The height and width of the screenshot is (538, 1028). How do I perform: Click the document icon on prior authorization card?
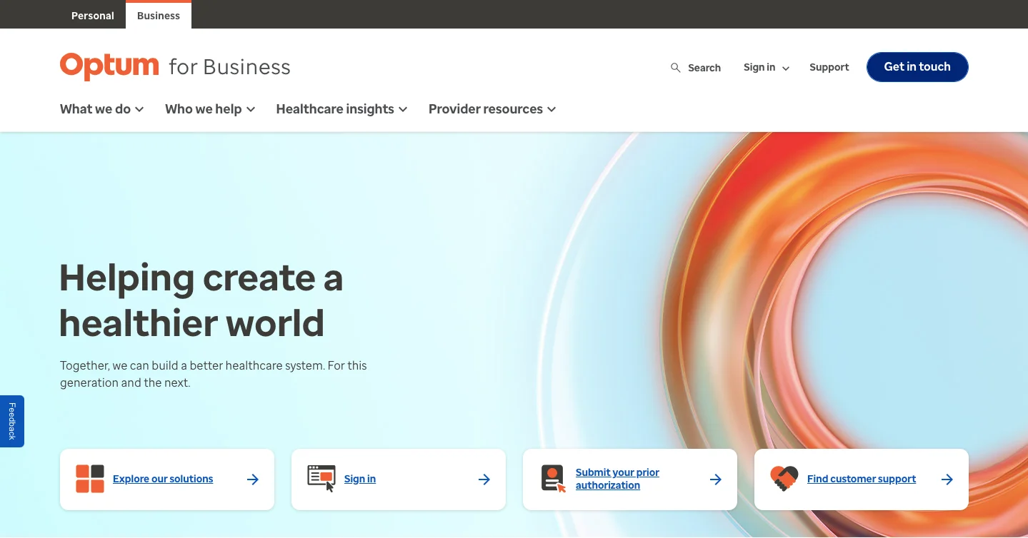coord(552,479)
